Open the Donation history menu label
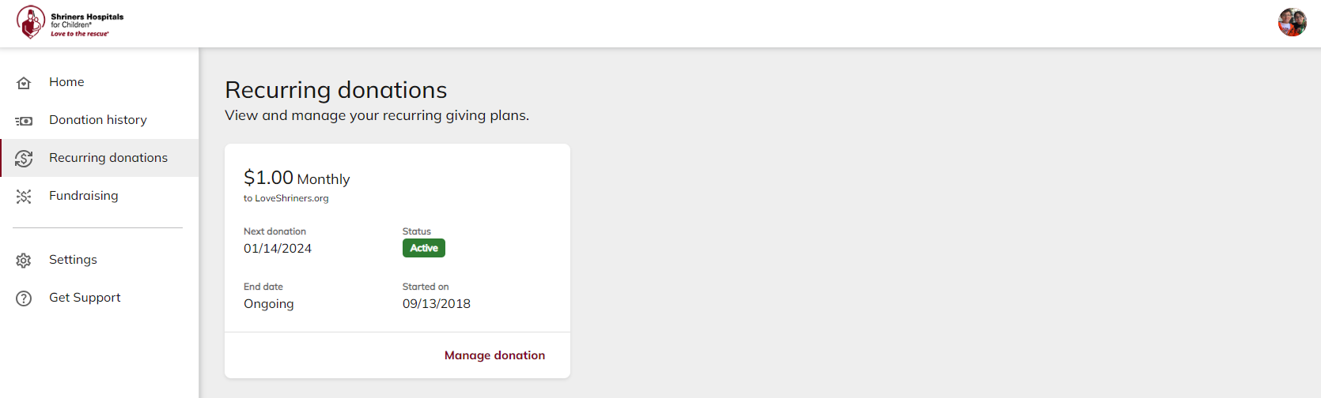This screenshot has width=1321, height=398. coord(98,120)
